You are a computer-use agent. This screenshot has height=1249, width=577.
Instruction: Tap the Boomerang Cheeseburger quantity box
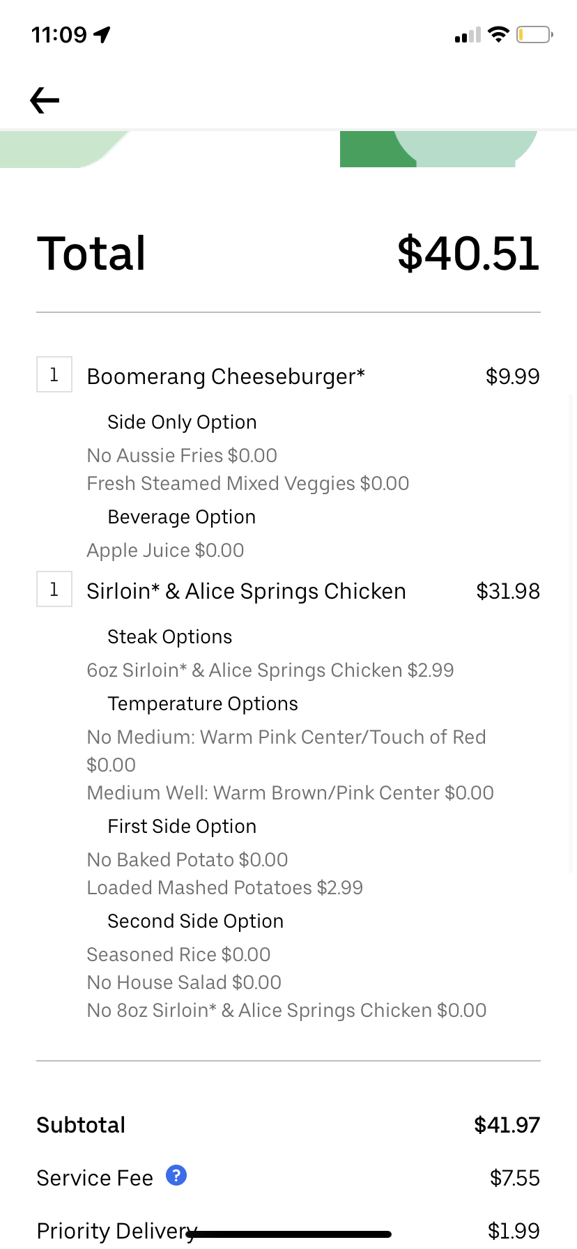coord(54,374)
